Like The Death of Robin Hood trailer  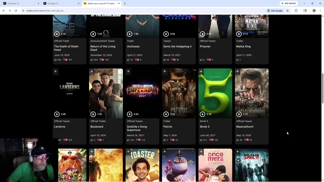point(55,60)
